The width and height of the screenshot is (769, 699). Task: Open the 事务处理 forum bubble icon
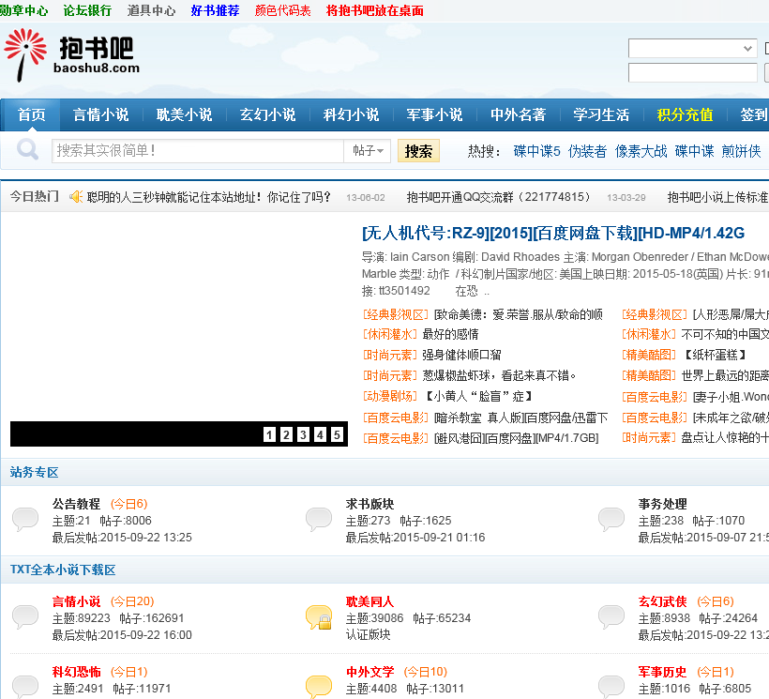[x=611, y=520]
